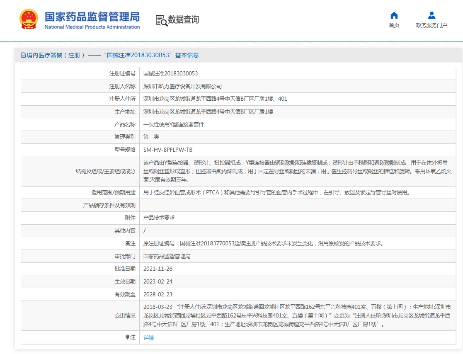This screenshot has width=463, height=354.
Task: Select the 变更情况 change history text
Action: pyautogui.click(x=297, y=315)
